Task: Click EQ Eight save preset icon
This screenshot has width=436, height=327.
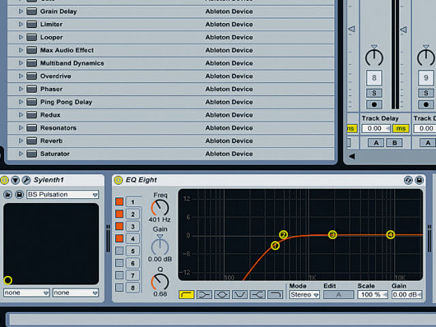Action: coord(420,180)
